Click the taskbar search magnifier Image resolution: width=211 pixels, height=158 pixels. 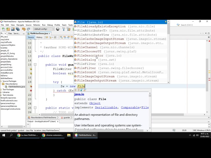point(11,135)
